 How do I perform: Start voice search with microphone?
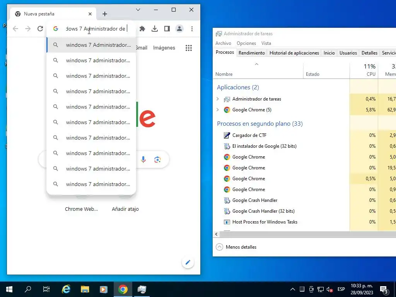pyautogui.click(x=143, y=160)
